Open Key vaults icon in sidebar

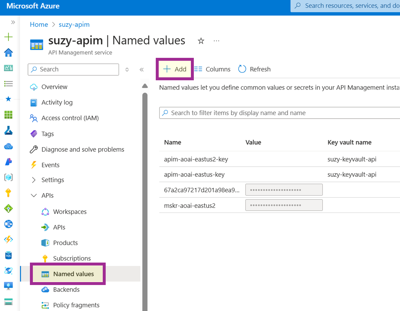tap(8, 193)
